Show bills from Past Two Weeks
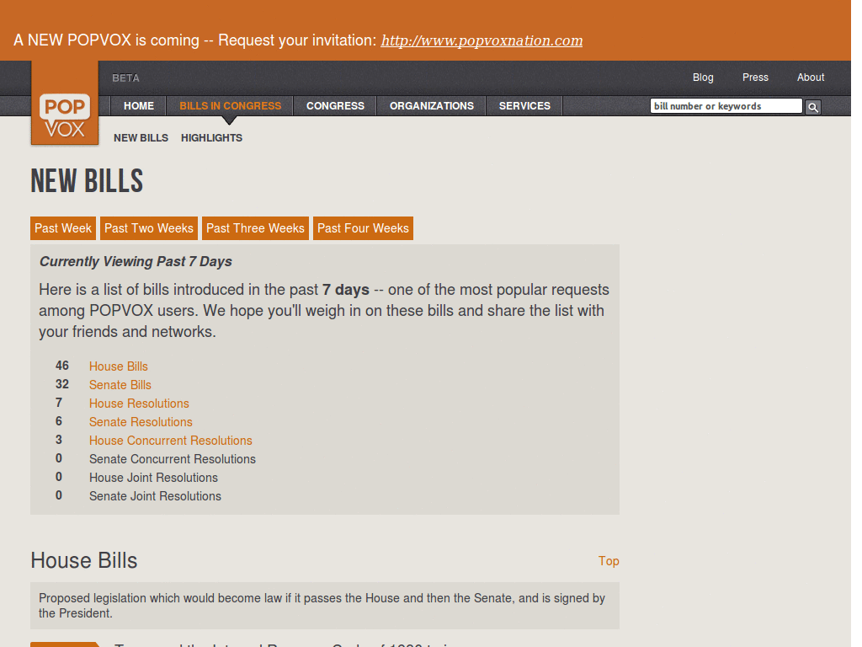The image size is (862, 647). (x=149, y=228)
